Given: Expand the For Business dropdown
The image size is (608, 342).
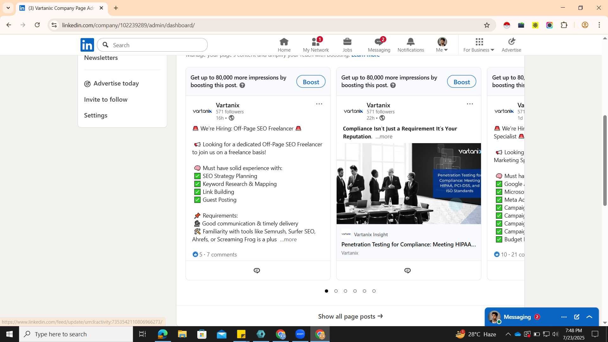Looking at the screenshot, I should tap(478, 45).
